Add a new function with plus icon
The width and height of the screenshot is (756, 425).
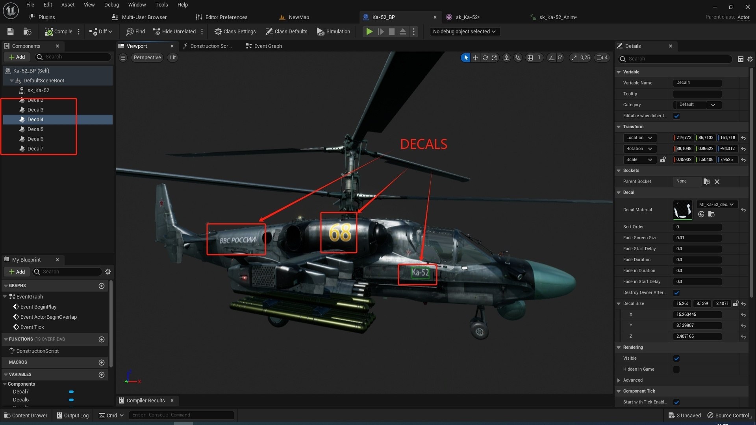102,339
